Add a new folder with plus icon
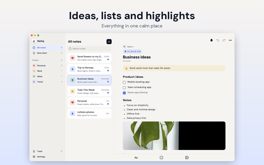This screenshot has width=264, height=165. click(61, 60)
